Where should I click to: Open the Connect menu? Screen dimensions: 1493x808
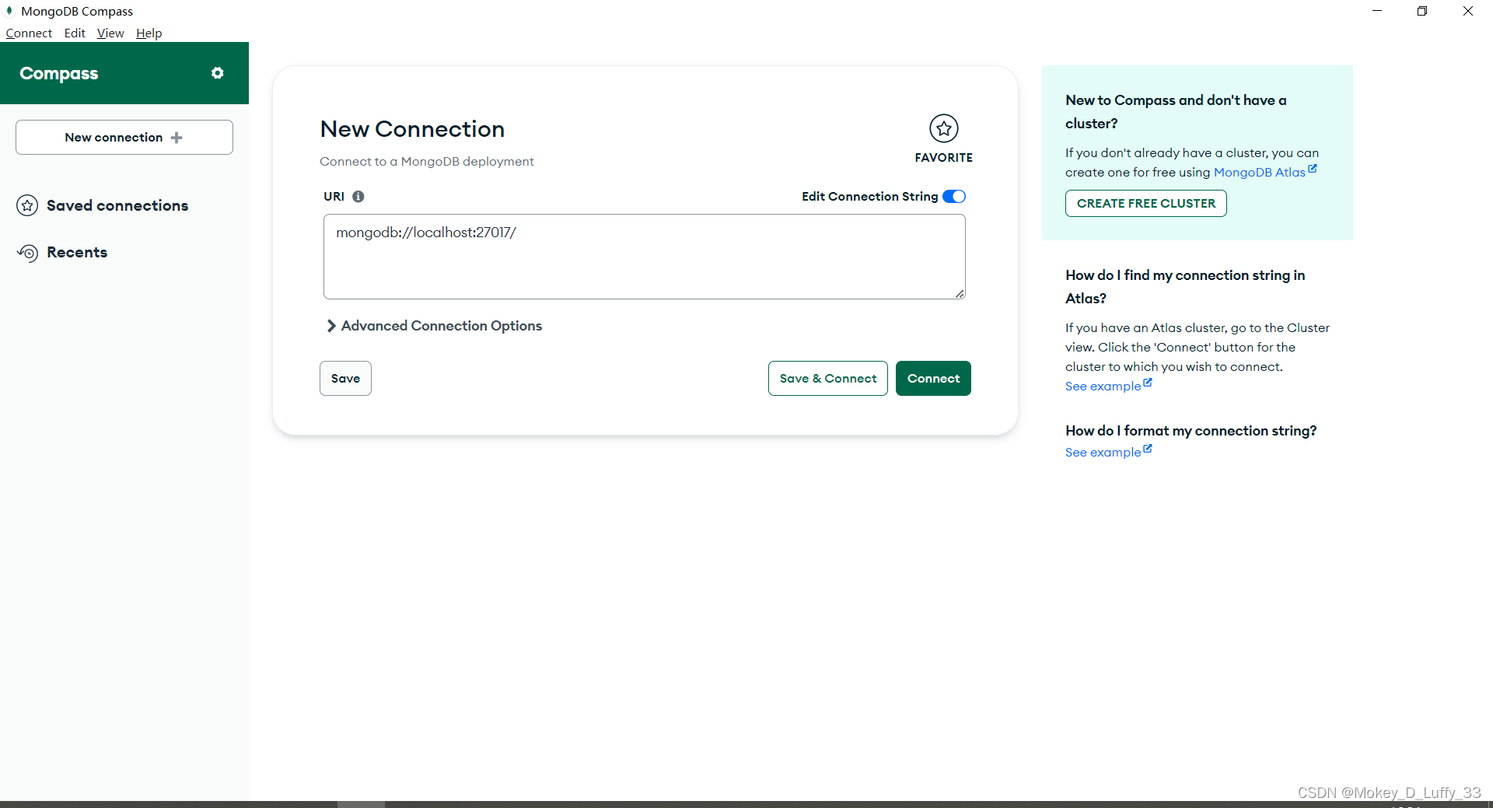(29, 33)
